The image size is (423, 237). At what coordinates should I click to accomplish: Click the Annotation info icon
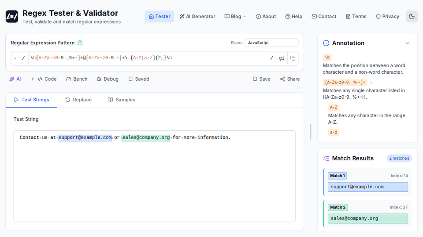tap(326, 43)
